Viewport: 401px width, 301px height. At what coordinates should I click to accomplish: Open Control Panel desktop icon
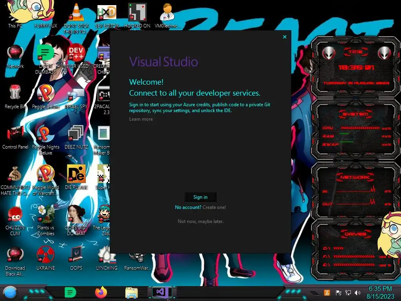click(x=15, y=137)
